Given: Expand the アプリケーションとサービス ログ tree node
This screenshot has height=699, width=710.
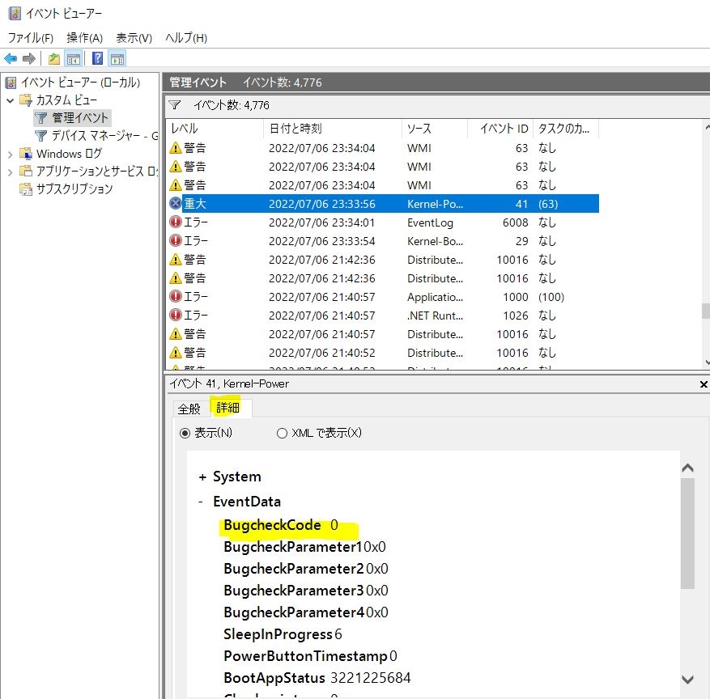Looking at the screenshot, I should 10,172.
